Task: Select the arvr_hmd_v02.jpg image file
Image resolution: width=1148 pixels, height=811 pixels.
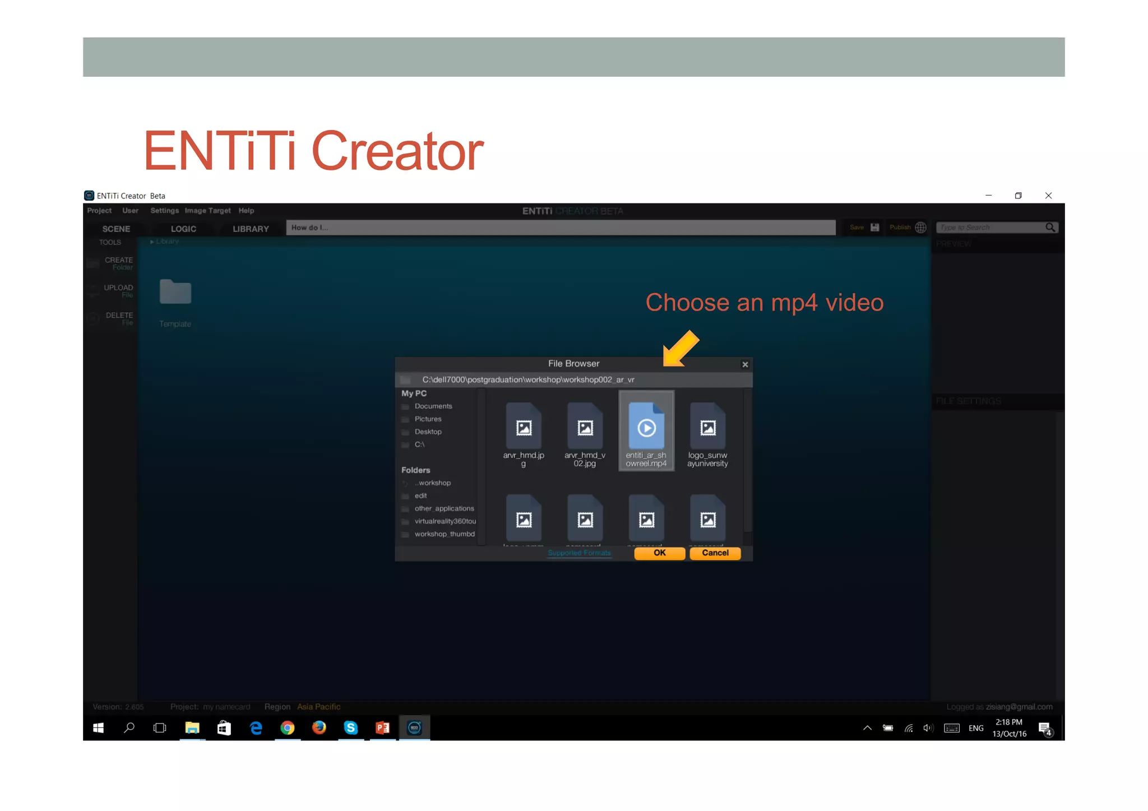Action: 585,434
